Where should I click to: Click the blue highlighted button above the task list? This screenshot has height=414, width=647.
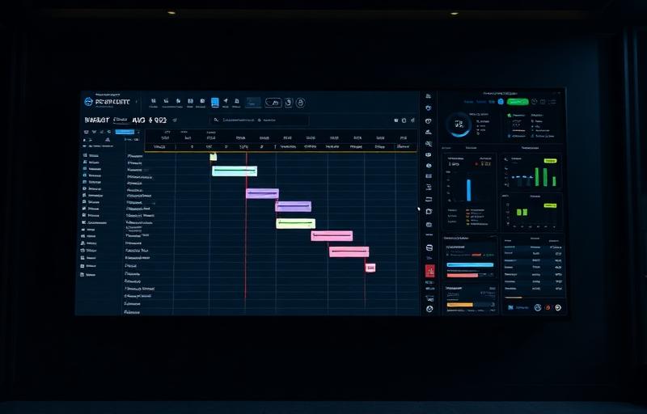pos(125,132)
